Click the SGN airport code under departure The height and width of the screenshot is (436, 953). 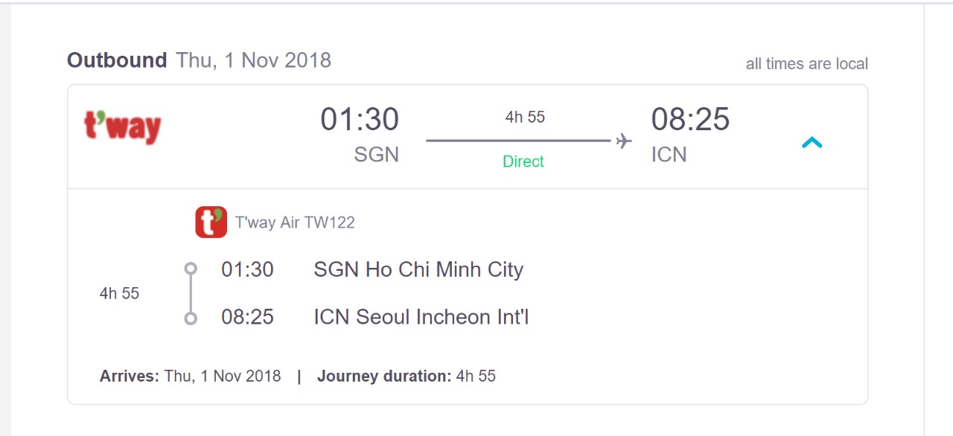pyautogui.click(x=377, y=155)
